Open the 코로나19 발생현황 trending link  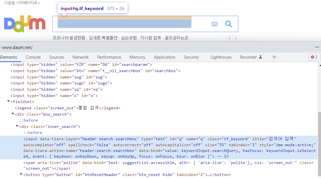pyautogui.click(x=69, y=38)
